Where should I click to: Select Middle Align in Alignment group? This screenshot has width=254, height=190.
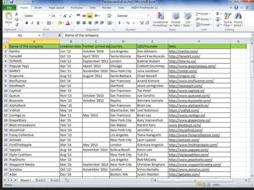pos(84,15)
